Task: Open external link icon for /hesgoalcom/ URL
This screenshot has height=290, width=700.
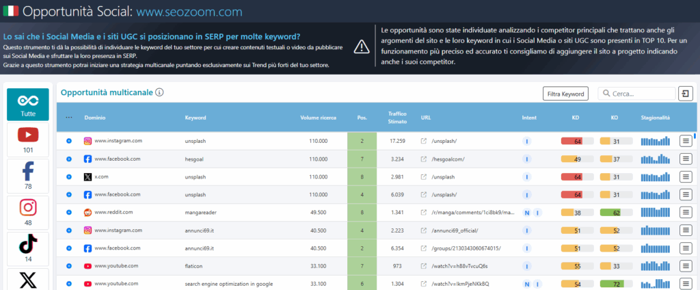Action: point(424,159)
